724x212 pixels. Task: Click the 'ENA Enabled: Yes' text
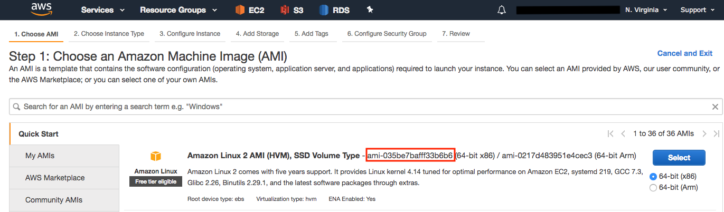[352, 199]
